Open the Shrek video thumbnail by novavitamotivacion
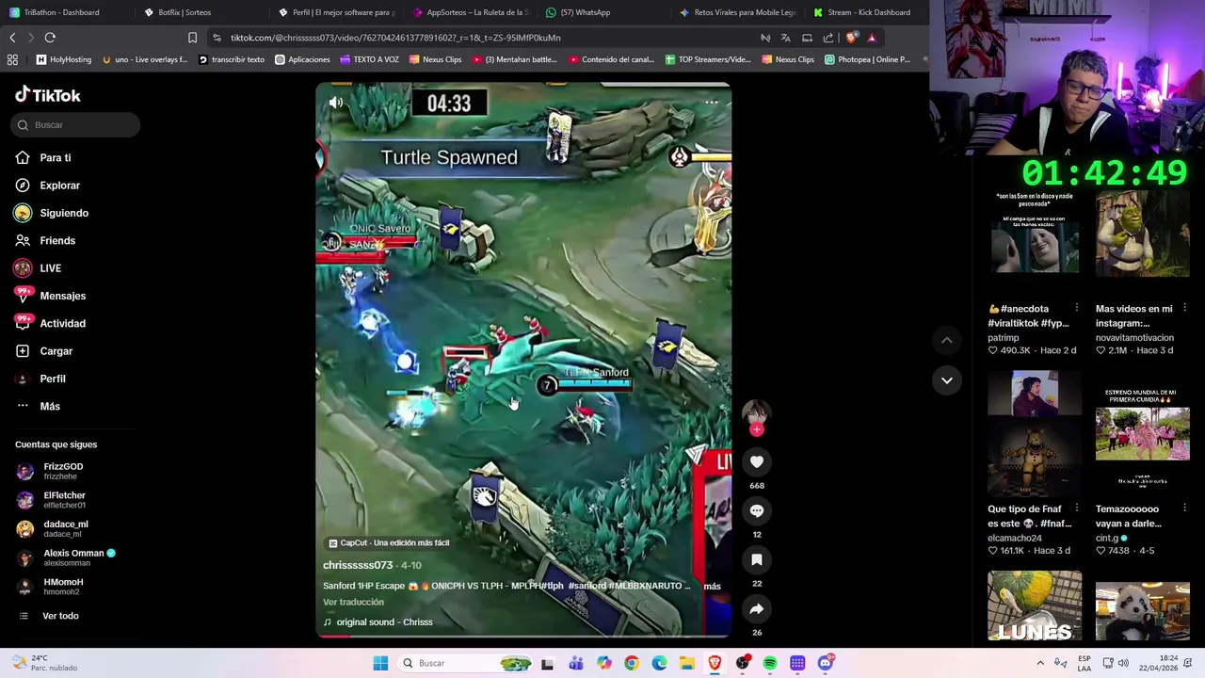Screen dimensions: 1205x678 click(x=1142, y=235)
